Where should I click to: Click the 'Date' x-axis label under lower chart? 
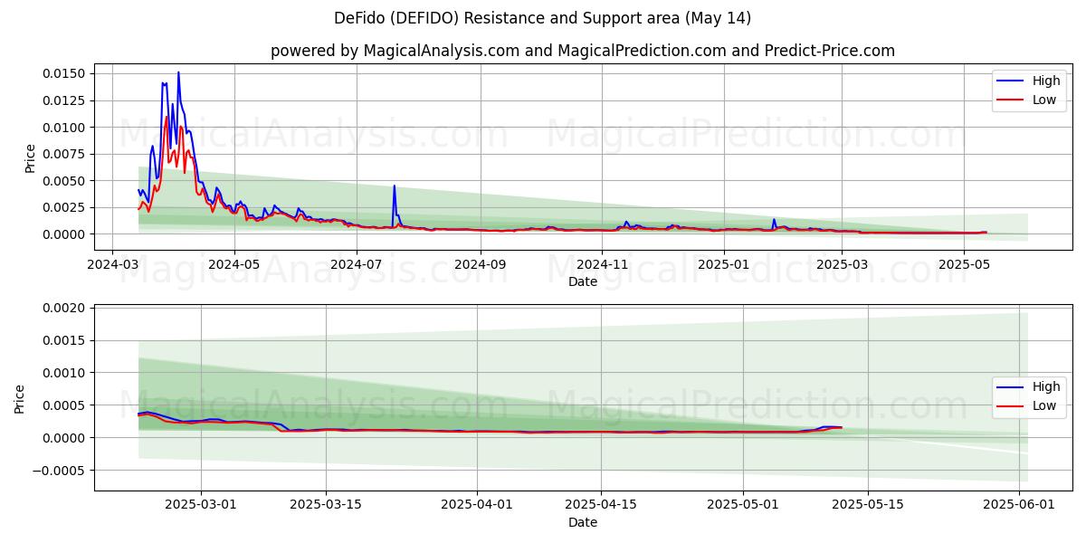(x=583, y=522)
